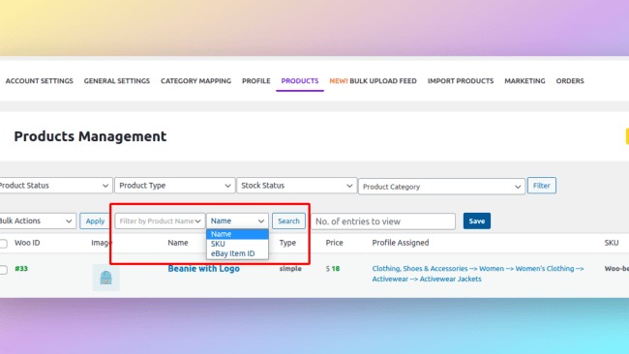Open the Beanie with Logo product link
This screenshot has width=629, height=354.
[x=204, y=269]
